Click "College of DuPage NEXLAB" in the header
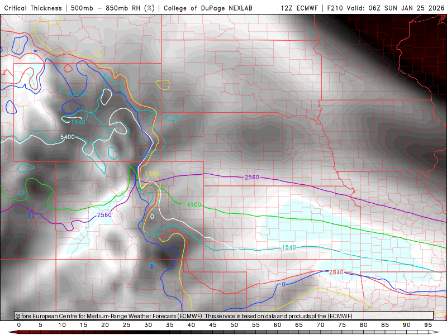The image size is (447, 335). click(208, 8)
